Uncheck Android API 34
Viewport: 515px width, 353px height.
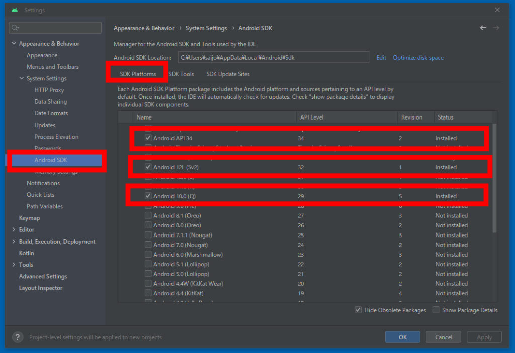[148, 138]
